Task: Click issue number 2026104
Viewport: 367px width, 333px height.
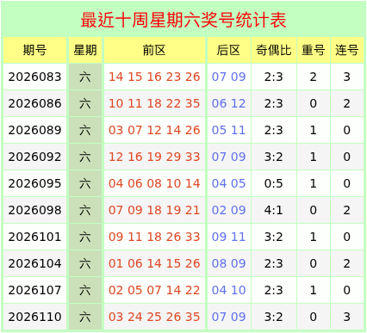Action: [34, 263]
